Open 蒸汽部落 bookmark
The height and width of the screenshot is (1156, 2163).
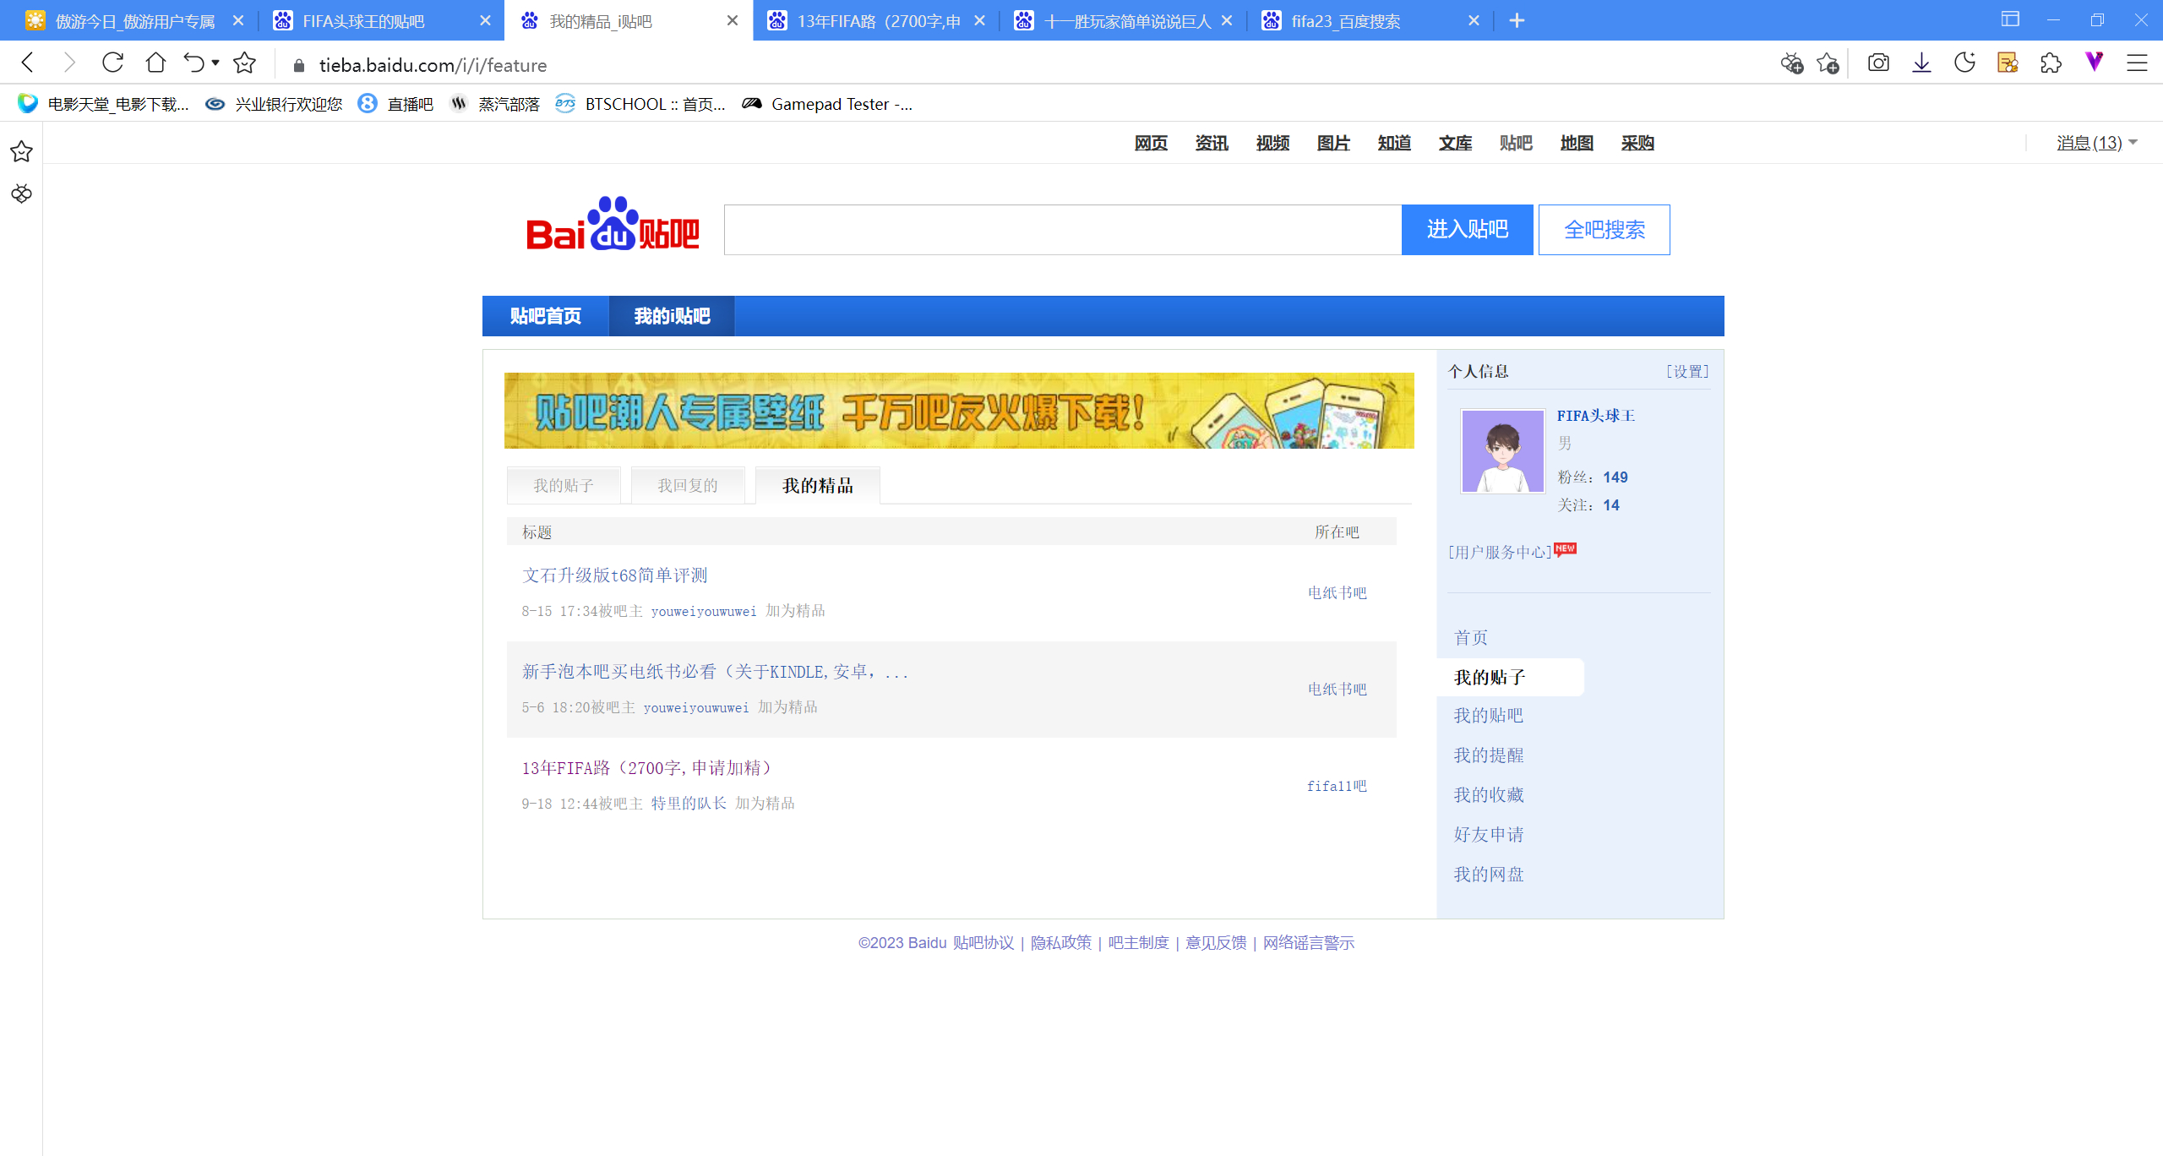495,104
